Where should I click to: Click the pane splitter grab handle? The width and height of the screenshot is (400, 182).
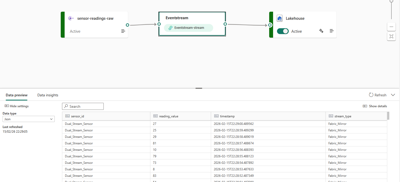pos(199,88)
